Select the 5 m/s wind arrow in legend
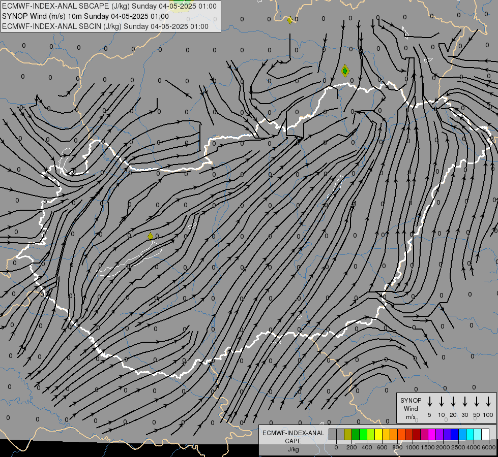 [429, 402]
